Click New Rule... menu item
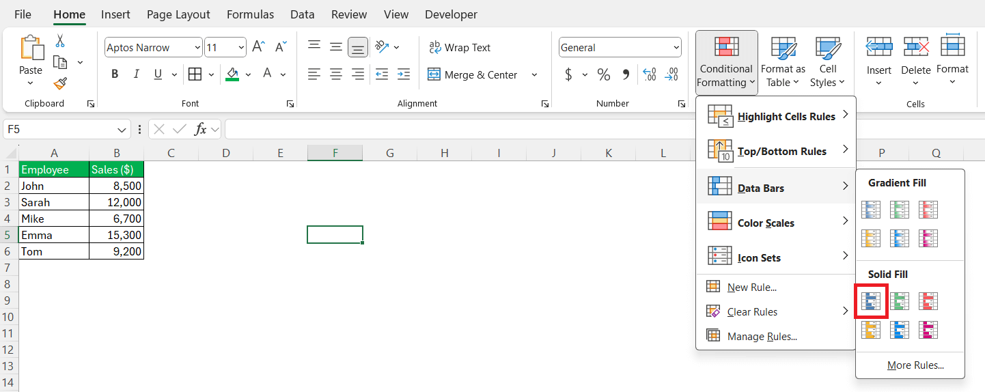985x392 pixels. click(x=776, y=288)
